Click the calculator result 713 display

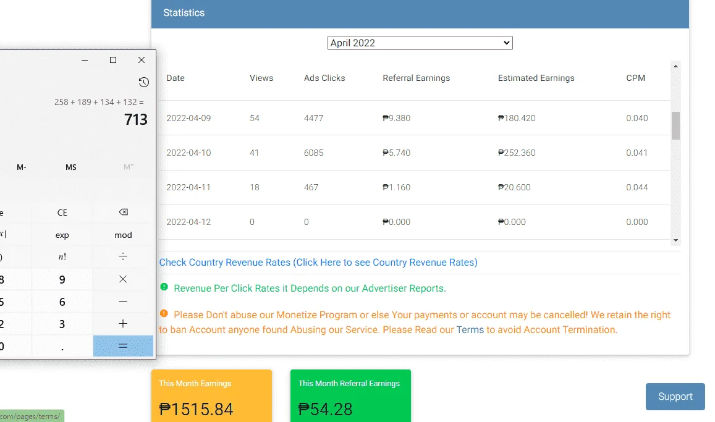[x=136, y=119]
